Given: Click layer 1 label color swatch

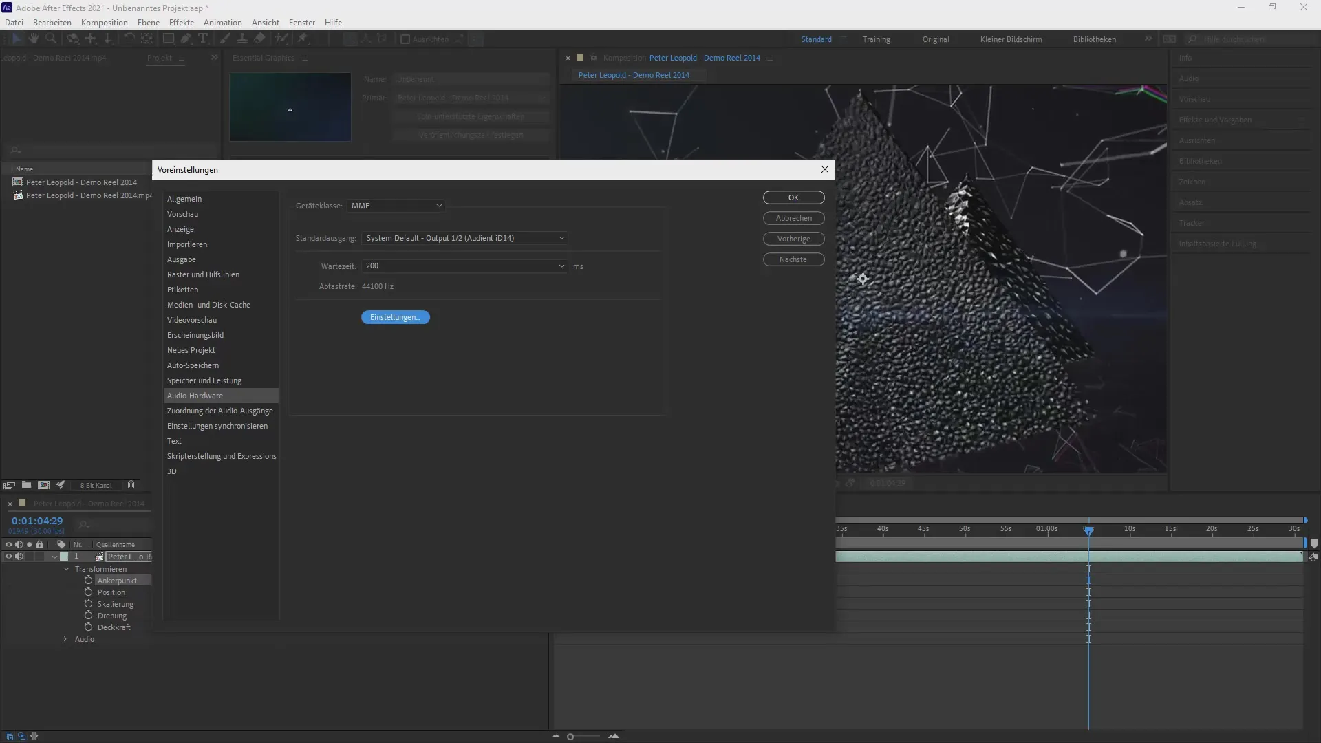Looking at the screenshot, I should 64,557.
